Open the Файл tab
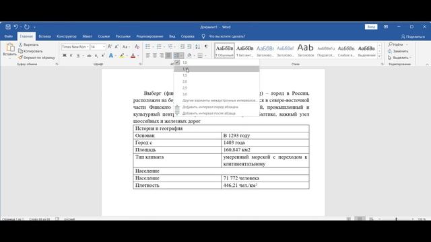The image size is (431, 242). tap(9, 36)
